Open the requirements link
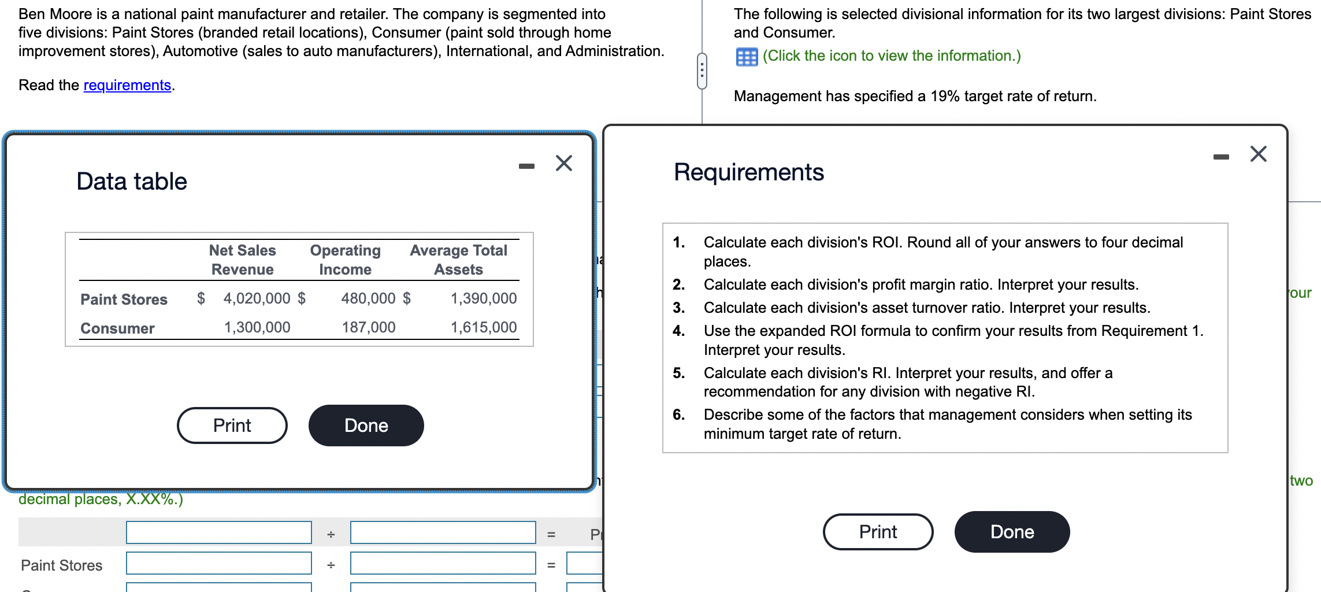This screenshot has height=592, width=1321. [127, 85]
